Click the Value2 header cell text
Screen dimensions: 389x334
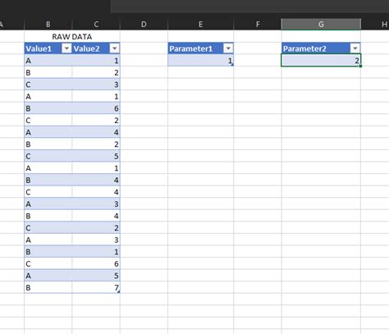point(86,48)
